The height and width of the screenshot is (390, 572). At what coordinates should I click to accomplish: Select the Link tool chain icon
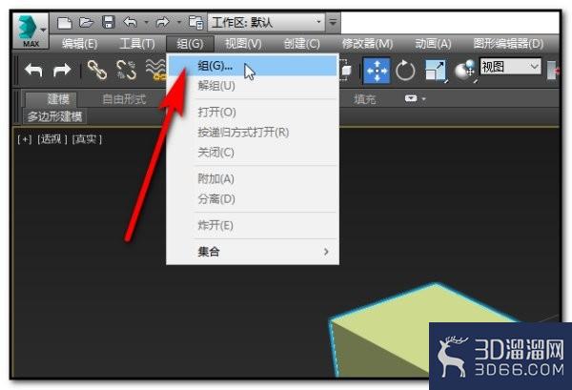click(x=97, y=70)
